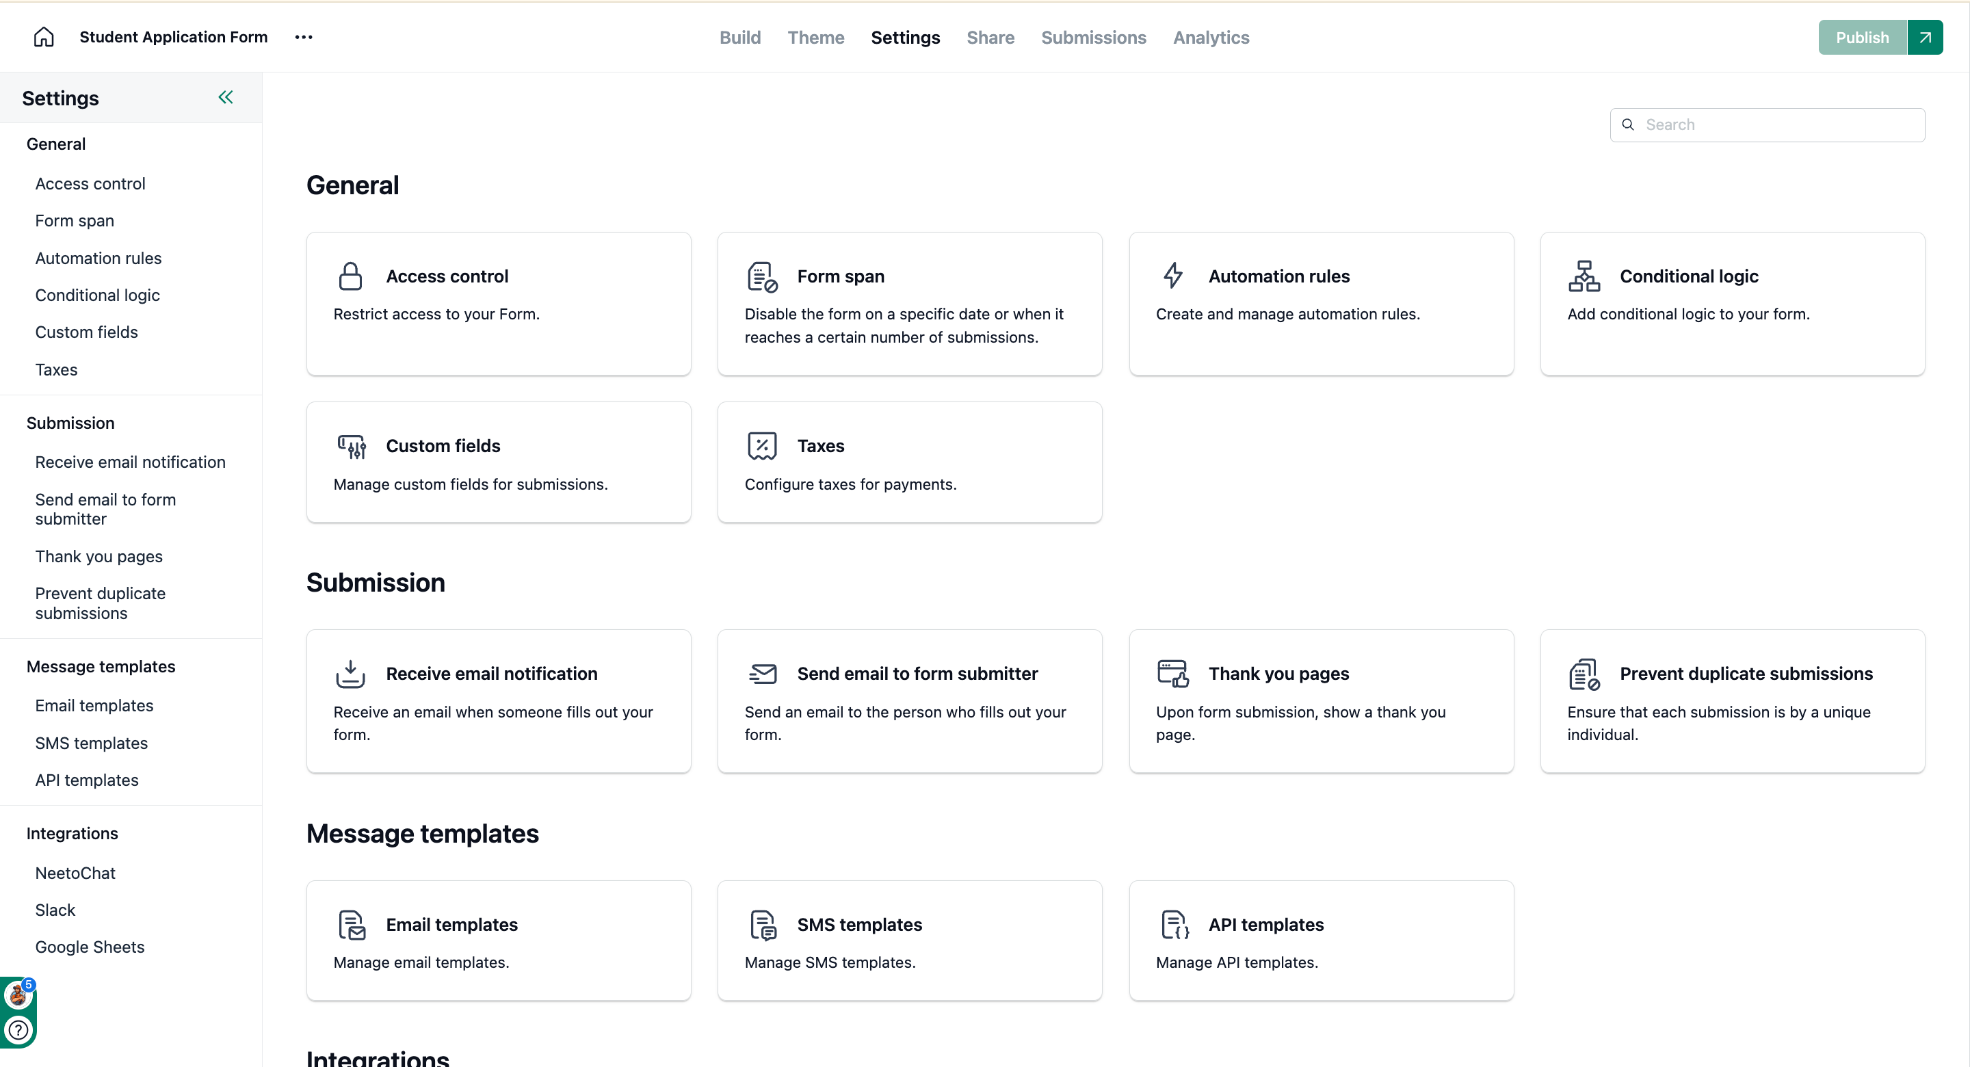This screenshot has width=1970, height=1067.
Task: Click the Automation rules lightning icon
Action: click(1173, 276)
